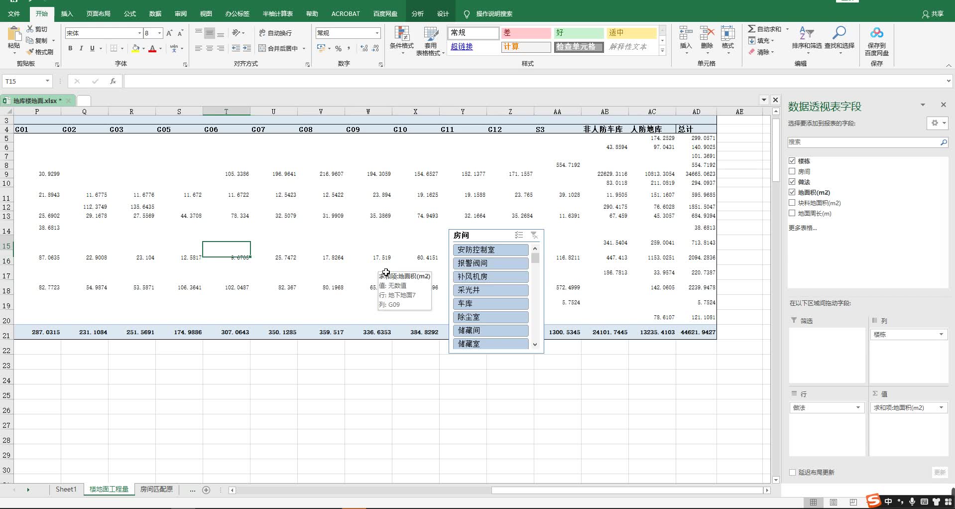Click AutoSum (自动求和)
Viewport: 955px width, 509px height.
pyautogui.click(x=765, y=29)
